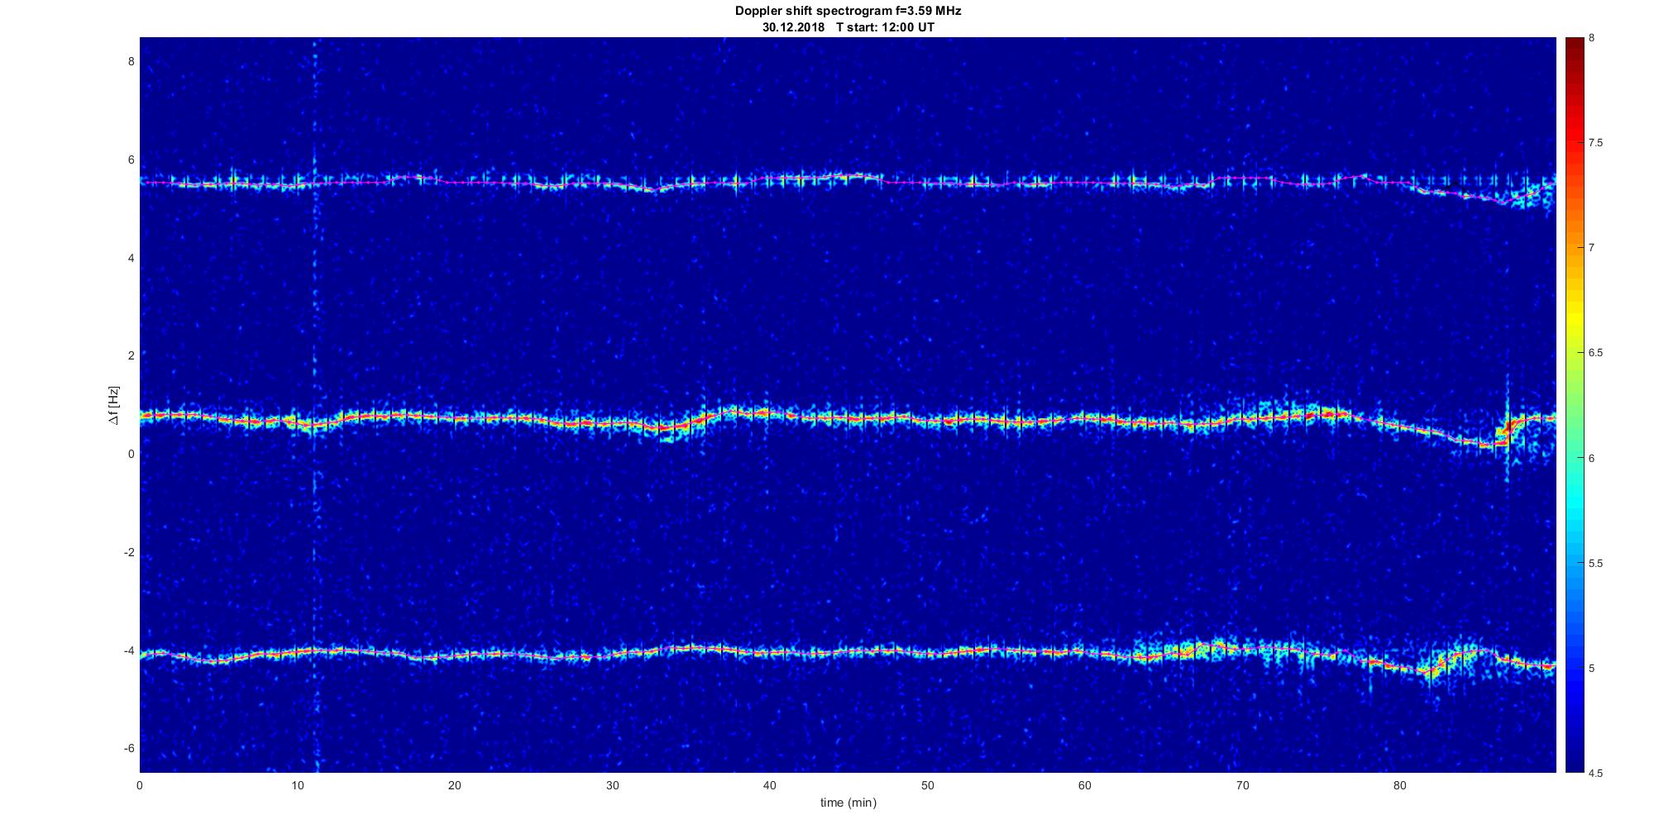Click the x-axis tick label '30'
Viewport: 1654px width, 829px height.
[x=612, y=785]
